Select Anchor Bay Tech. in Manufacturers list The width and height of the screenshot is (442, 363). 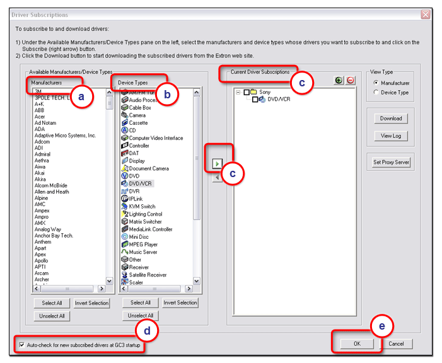(x=54, y=236)
